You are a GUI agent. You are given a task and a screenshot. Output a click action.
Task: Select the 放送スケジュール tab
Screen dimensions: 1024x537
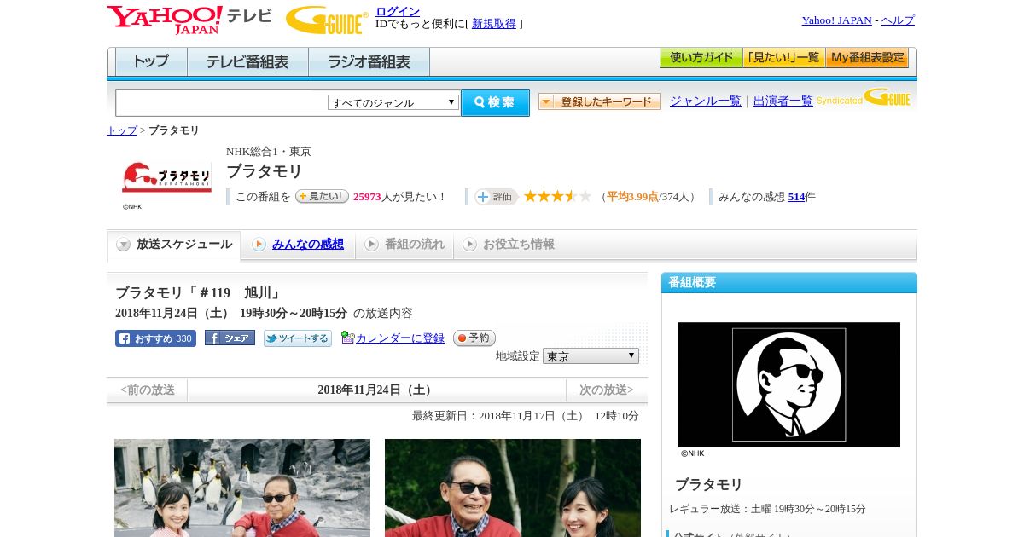tap(174, 245)
